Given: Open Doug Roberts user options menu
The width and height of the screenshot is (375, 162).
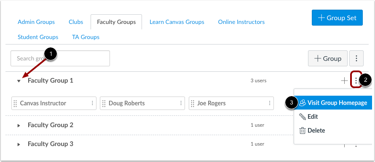Looking at the screenshot, I should (181, 103).
